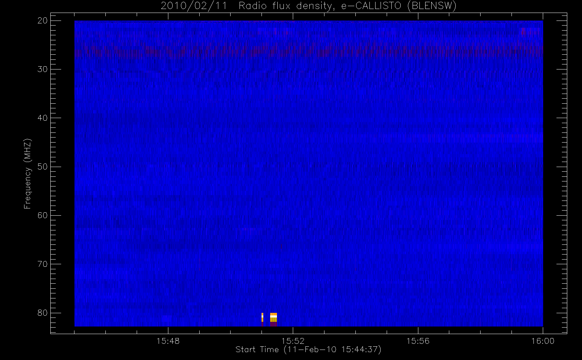The image size is (582, 360).
Task: Click the 15:48 time tick label
Action: click(168, 341)
